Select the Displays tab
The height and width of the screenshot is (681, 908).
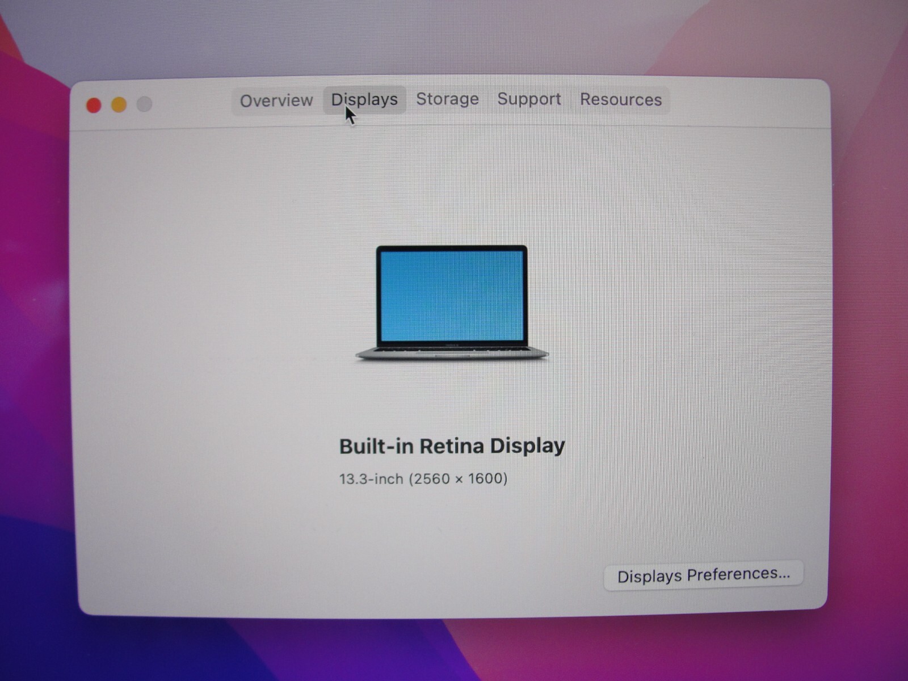pyautogui.click(x=364, y=100)
